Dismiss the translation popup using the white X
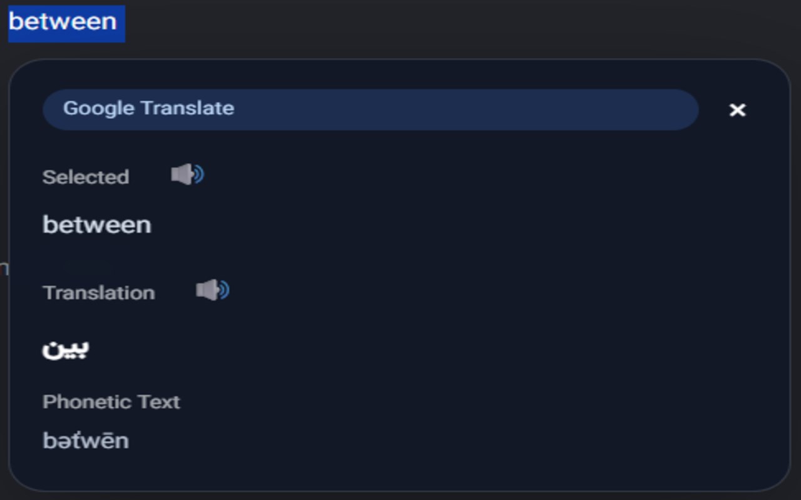The width and height of the screenshot is (801, 500). click(x=738, y=110)
